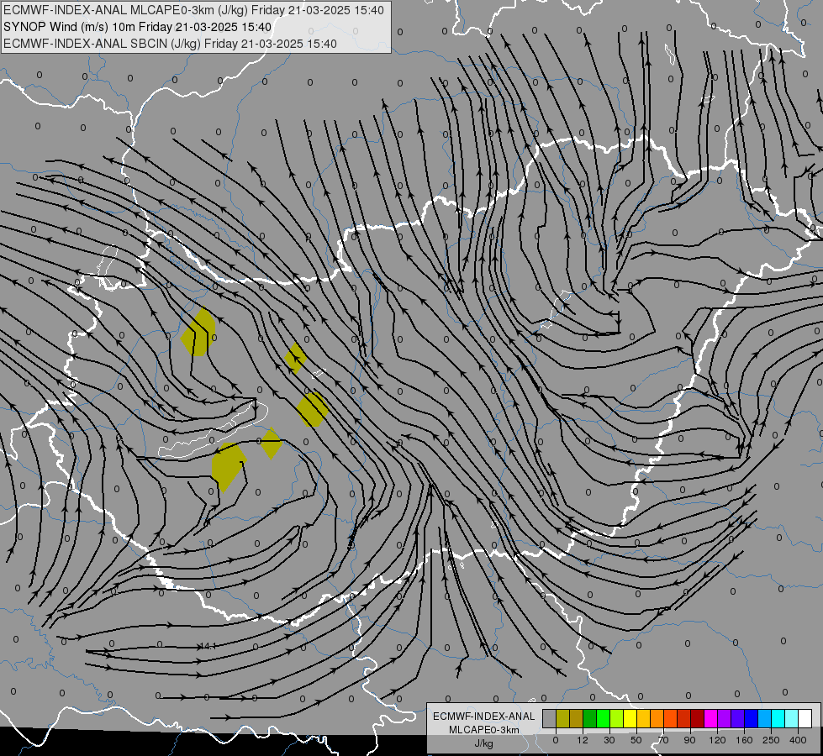The width and height of the screenshot is (823, 756).
Task: Pick the olive-yellow swatch above value 0
Action: [x=562, y=719]
